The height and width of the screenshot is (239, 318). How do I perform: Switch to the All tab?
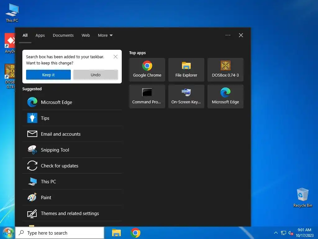coord(25,35)
